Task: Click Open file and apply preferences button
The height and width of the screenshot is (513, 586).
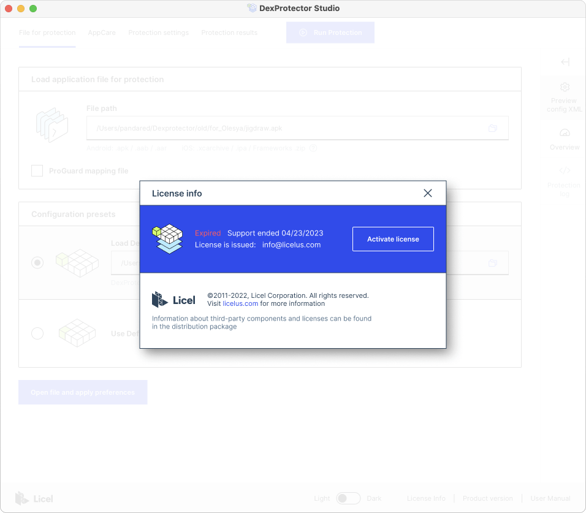Action: tap(83, 392)
